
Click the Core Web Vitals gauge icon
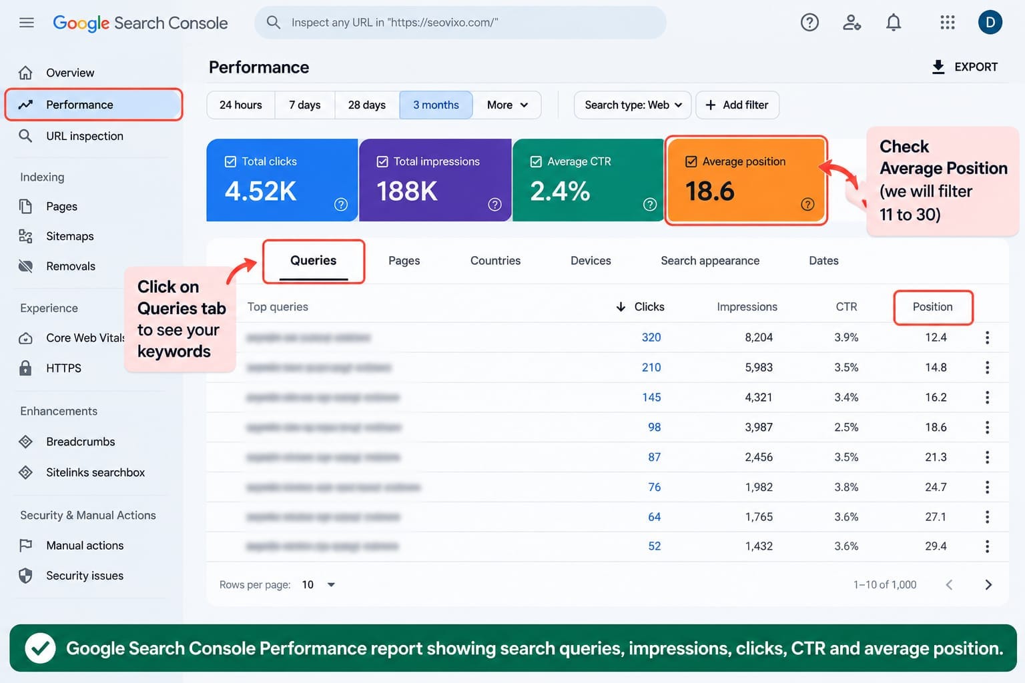coord(25,338)
